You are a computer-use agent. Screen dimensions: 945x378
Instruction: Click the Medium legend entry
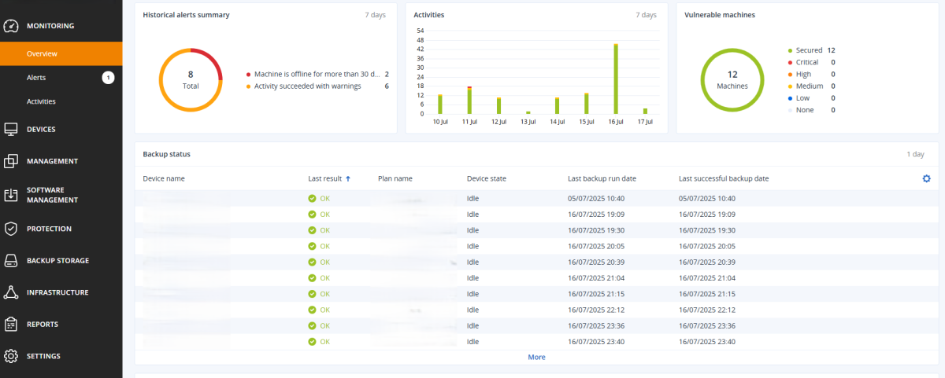(x=811, y=86)
